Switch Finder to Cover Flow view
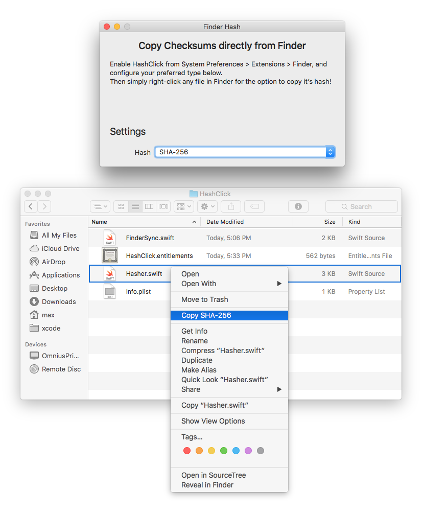Screen dimensions: 424x514 coord(163,206)
